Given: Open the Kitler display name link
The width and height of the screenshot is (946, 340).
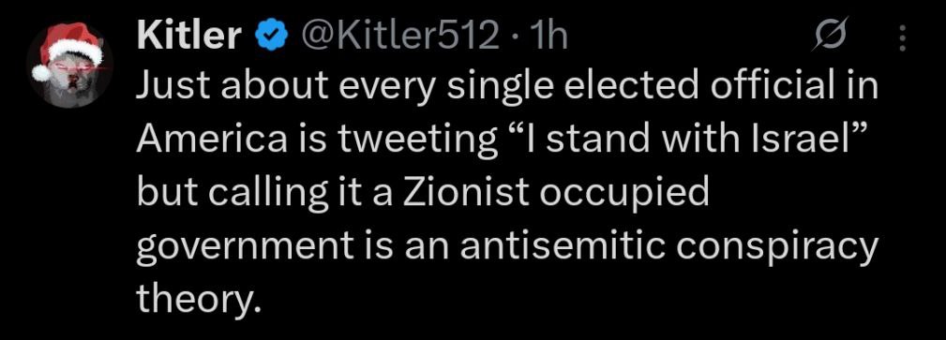Looking at the screenshot, I should (188, 37).
